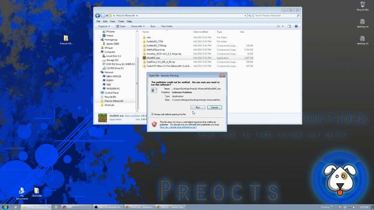Close the Open File Security Warning dialog
The width and height of the screenshot is (374, 210).
222,76
